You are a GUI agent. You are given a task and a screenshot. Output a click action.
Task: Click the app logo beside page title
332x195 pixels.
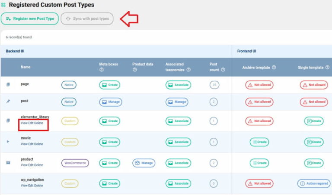(3, 5)
